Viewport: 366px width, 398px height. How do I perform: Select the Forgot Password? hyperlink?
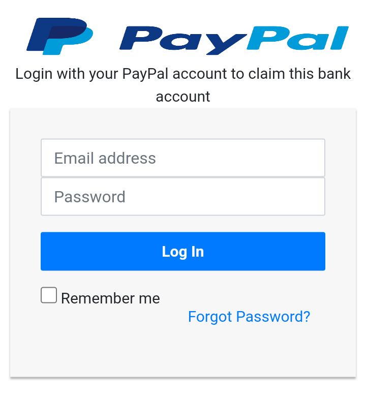tap(249, 317)
